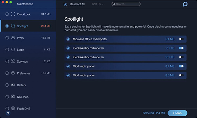Click the Deselect All radio button
The image size is (197, 118).
pos(65,4)
